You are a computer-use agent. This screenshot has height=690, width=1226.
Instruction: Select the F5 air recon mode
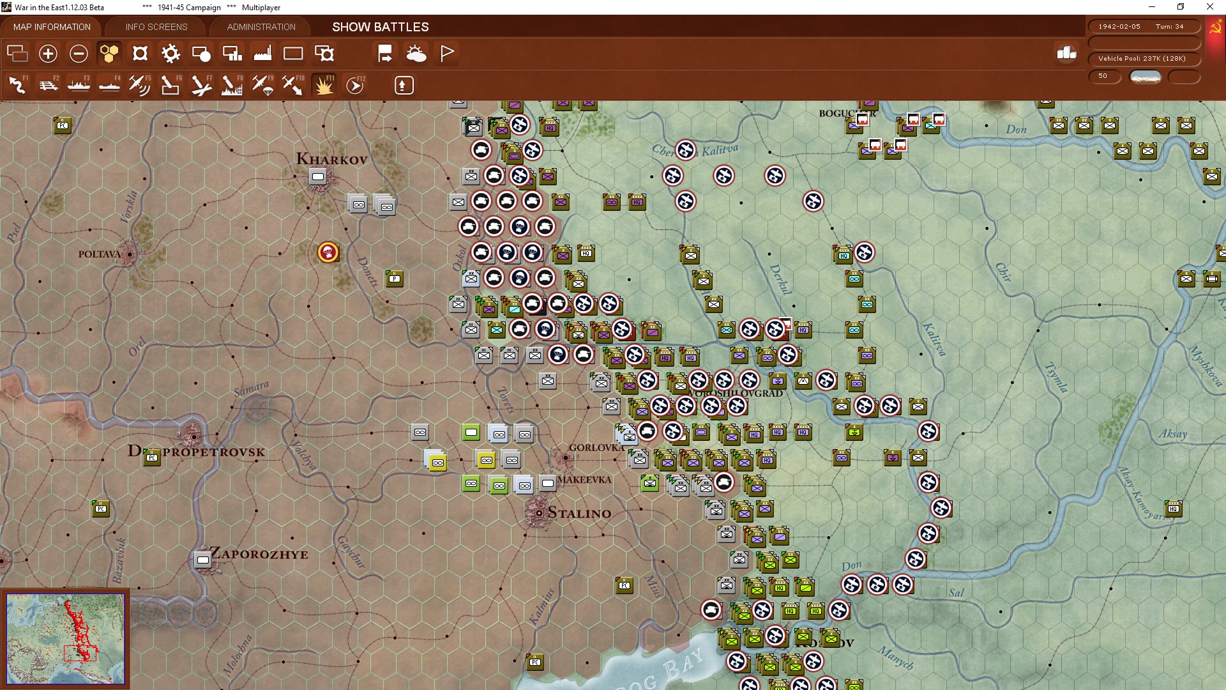click(x=140, y=85)
